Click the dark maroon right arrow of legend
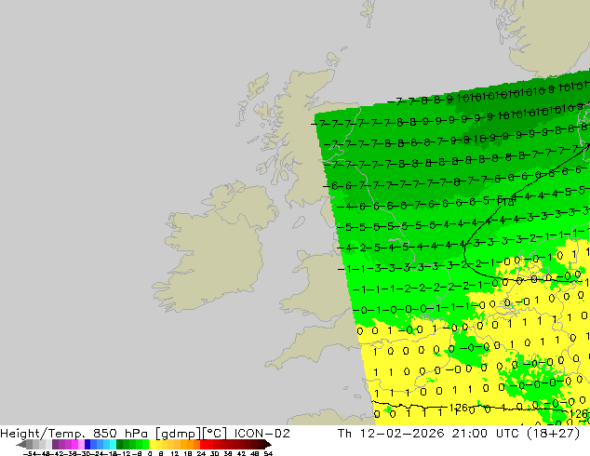The width and height of the screenshot is (590, 456). [268, 445]
